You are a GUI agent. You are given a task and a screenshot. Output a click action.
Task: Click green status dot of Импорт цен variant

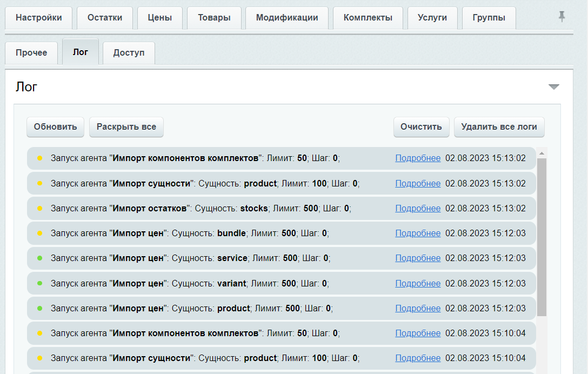point(39,283)
